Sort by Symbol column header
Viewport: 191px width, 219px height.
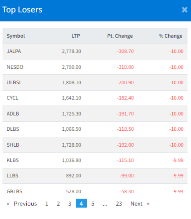point(16,36)
